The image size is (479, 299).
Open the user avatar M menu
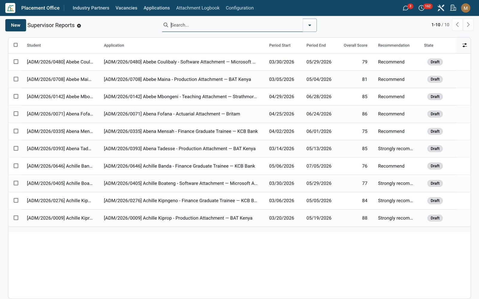click(466, 8)
